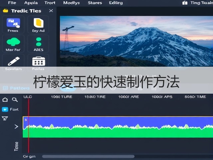Select the blue and green audio clip
This screenshot has width=213, height=160.
(118, 127)
